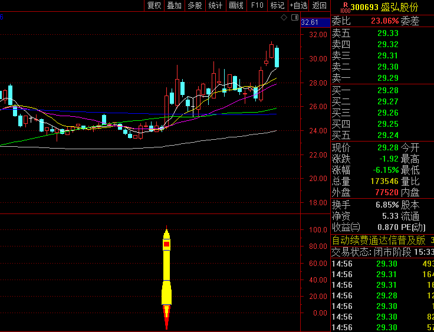Viewport: 434px width, 332px height.
Task: Select 卖一 ask price 29.29
Action: pos(388,78)
